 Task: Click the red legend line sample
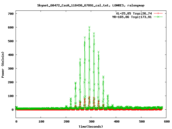pyautogui.click(x=158, y=13)
